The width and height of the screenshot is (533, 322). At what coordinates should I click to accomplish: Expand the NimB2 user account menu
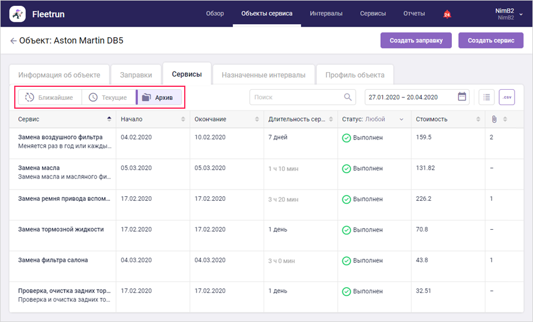[x=509, y=14]
